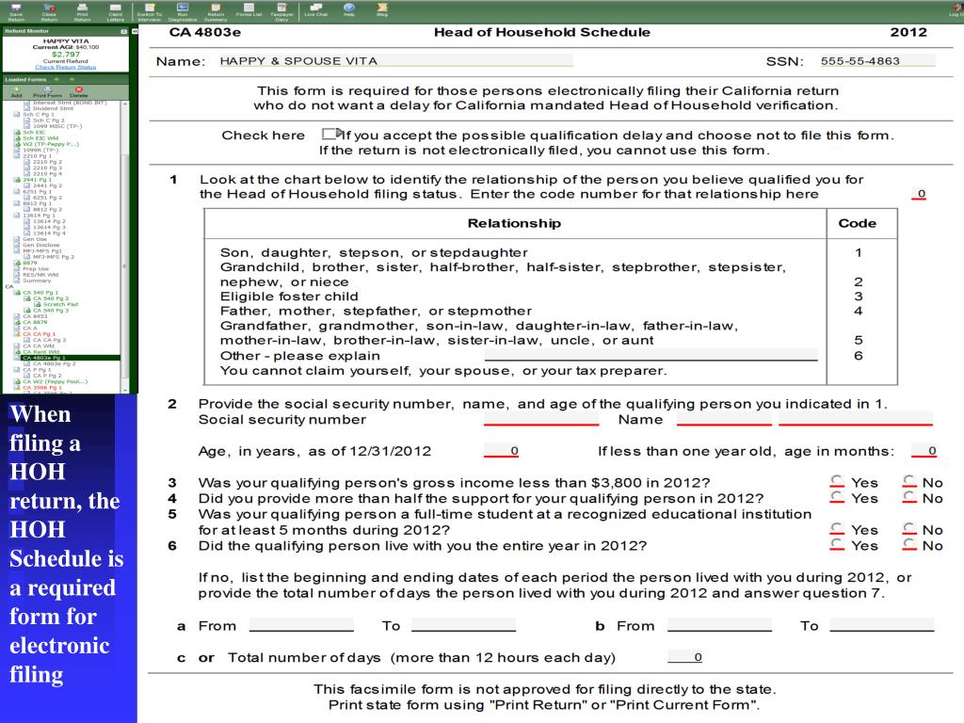Click the SSN 555-55-4863 field
The width and height of the screenshot is (964, 723).
click(877, 60)
